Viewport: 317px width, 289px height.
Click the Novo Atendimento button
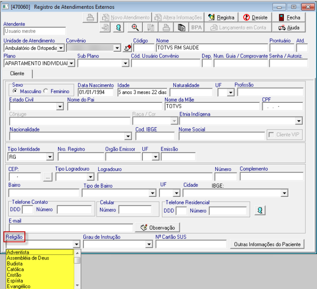tap(126, 18)
